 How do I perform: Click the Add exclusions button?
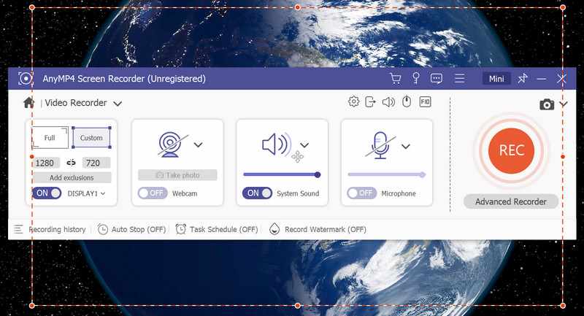click(72, 177)
